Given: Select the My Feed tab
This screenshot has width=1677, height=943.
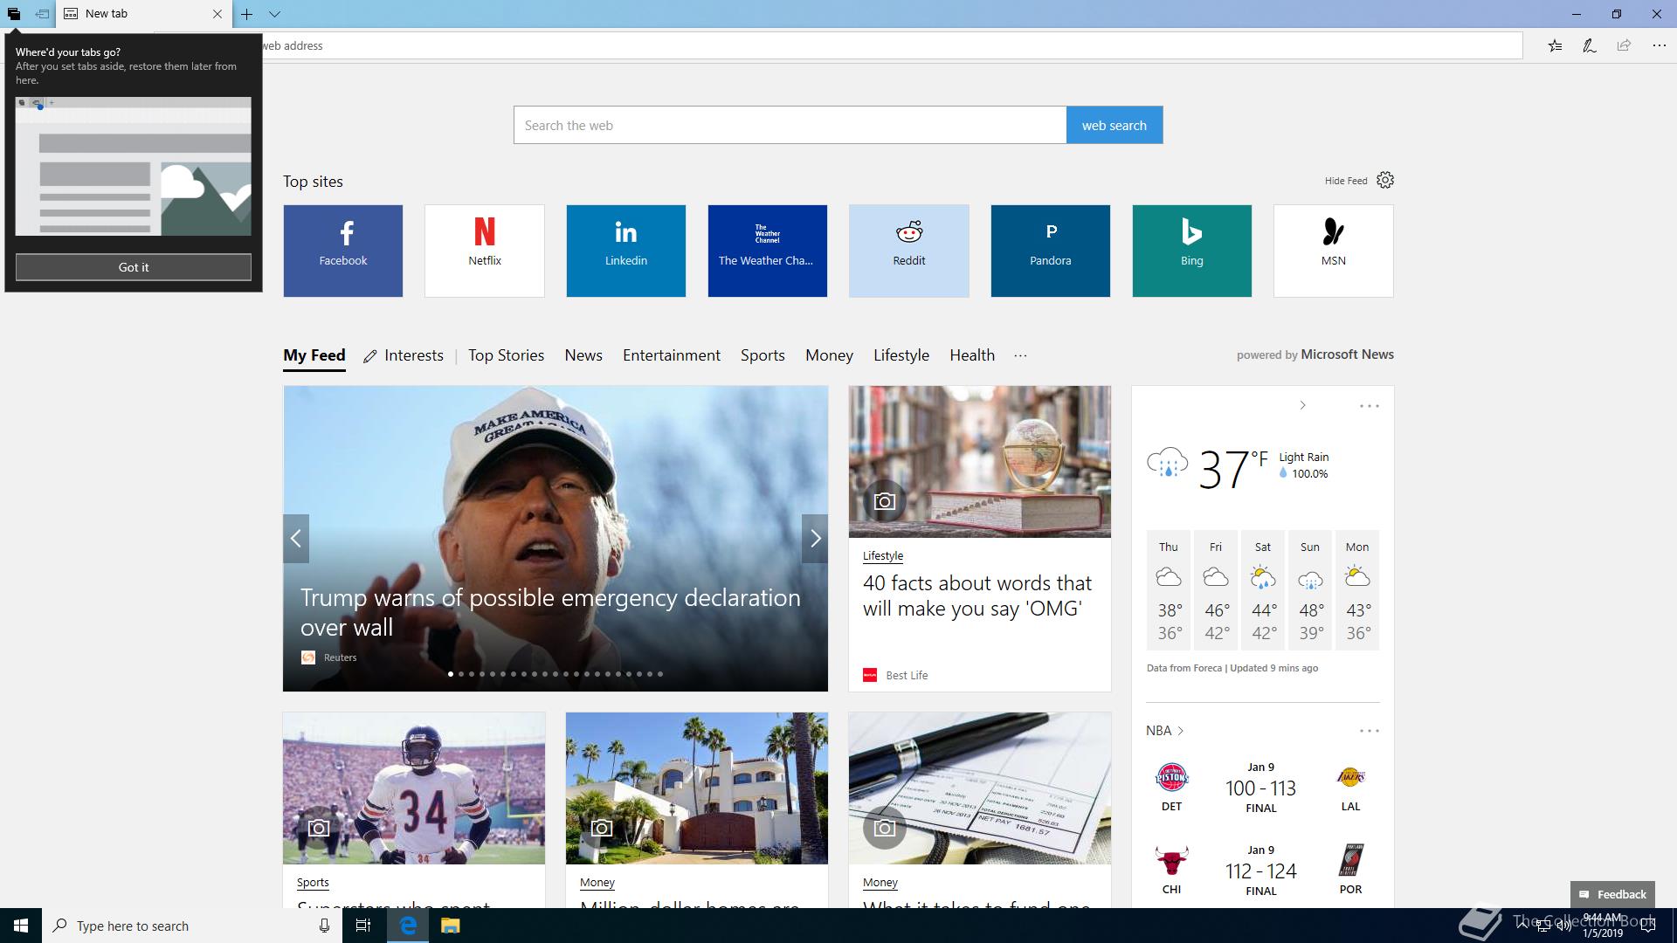Looking at the screenshot, I should pos(314,355).
